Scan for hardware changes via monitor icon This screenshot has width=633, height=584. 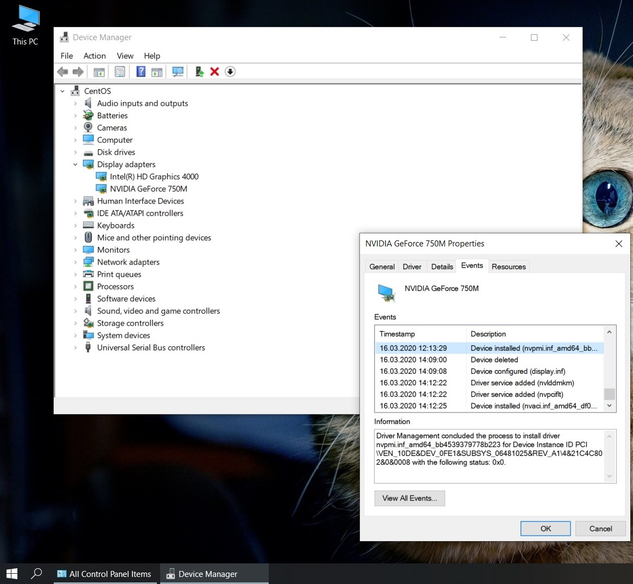point(178,72)
